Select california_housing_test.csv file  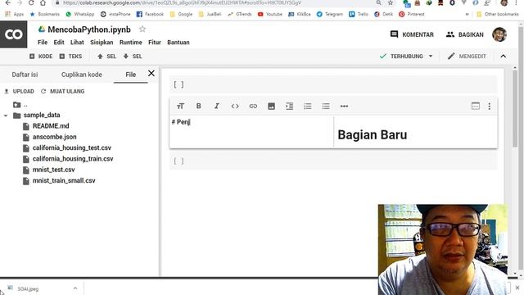[x=67, y=147]
